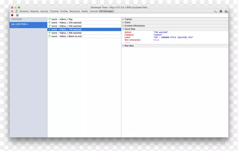
Task: Select event Videos / Play row
Action: (x=84, y=19)
